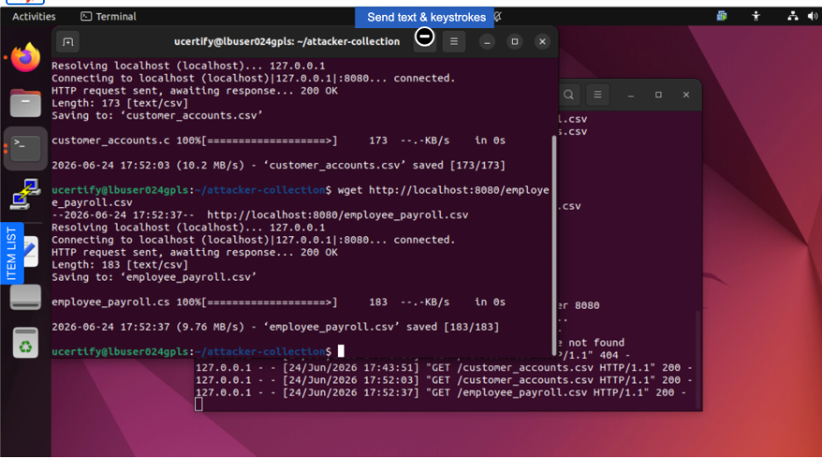822x458 pixels.
Task: Click the front terminal scrollbar
Action: pos(554,246)
